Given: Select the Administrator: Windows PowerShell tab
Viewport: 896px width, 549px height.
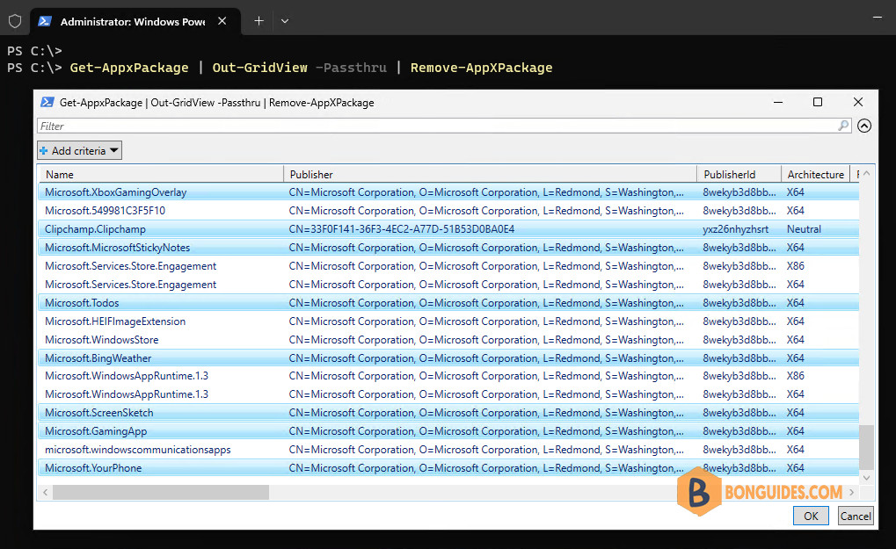Looking at the screenshot, I should pos(135,22).
